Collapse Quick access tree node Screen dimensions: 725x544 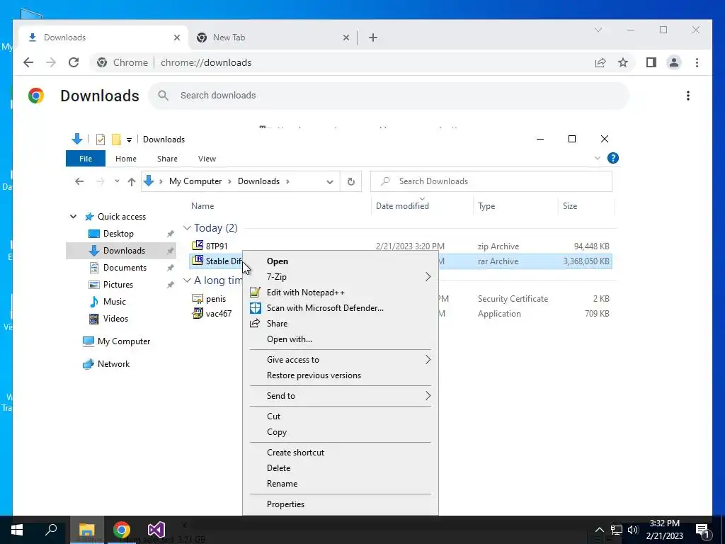(73, 217)
